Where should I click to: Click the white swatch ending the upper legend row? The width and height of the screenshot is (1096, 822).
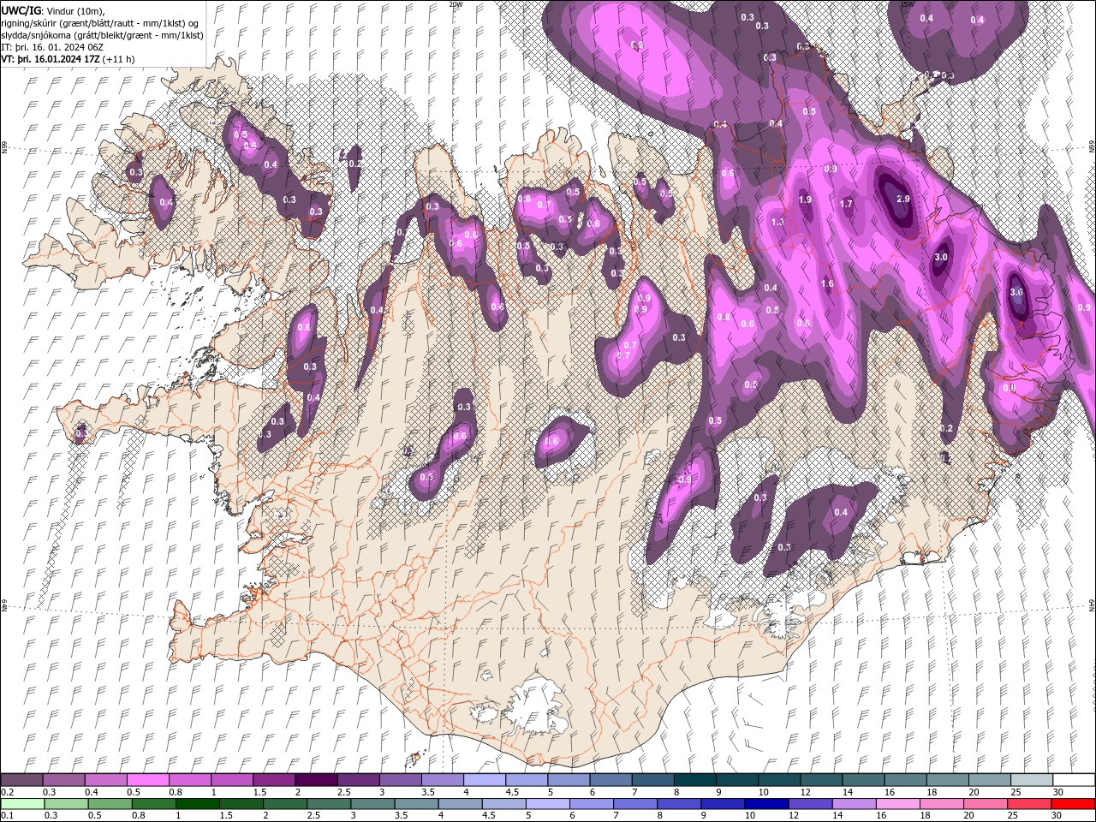[x=1074, y=780]
